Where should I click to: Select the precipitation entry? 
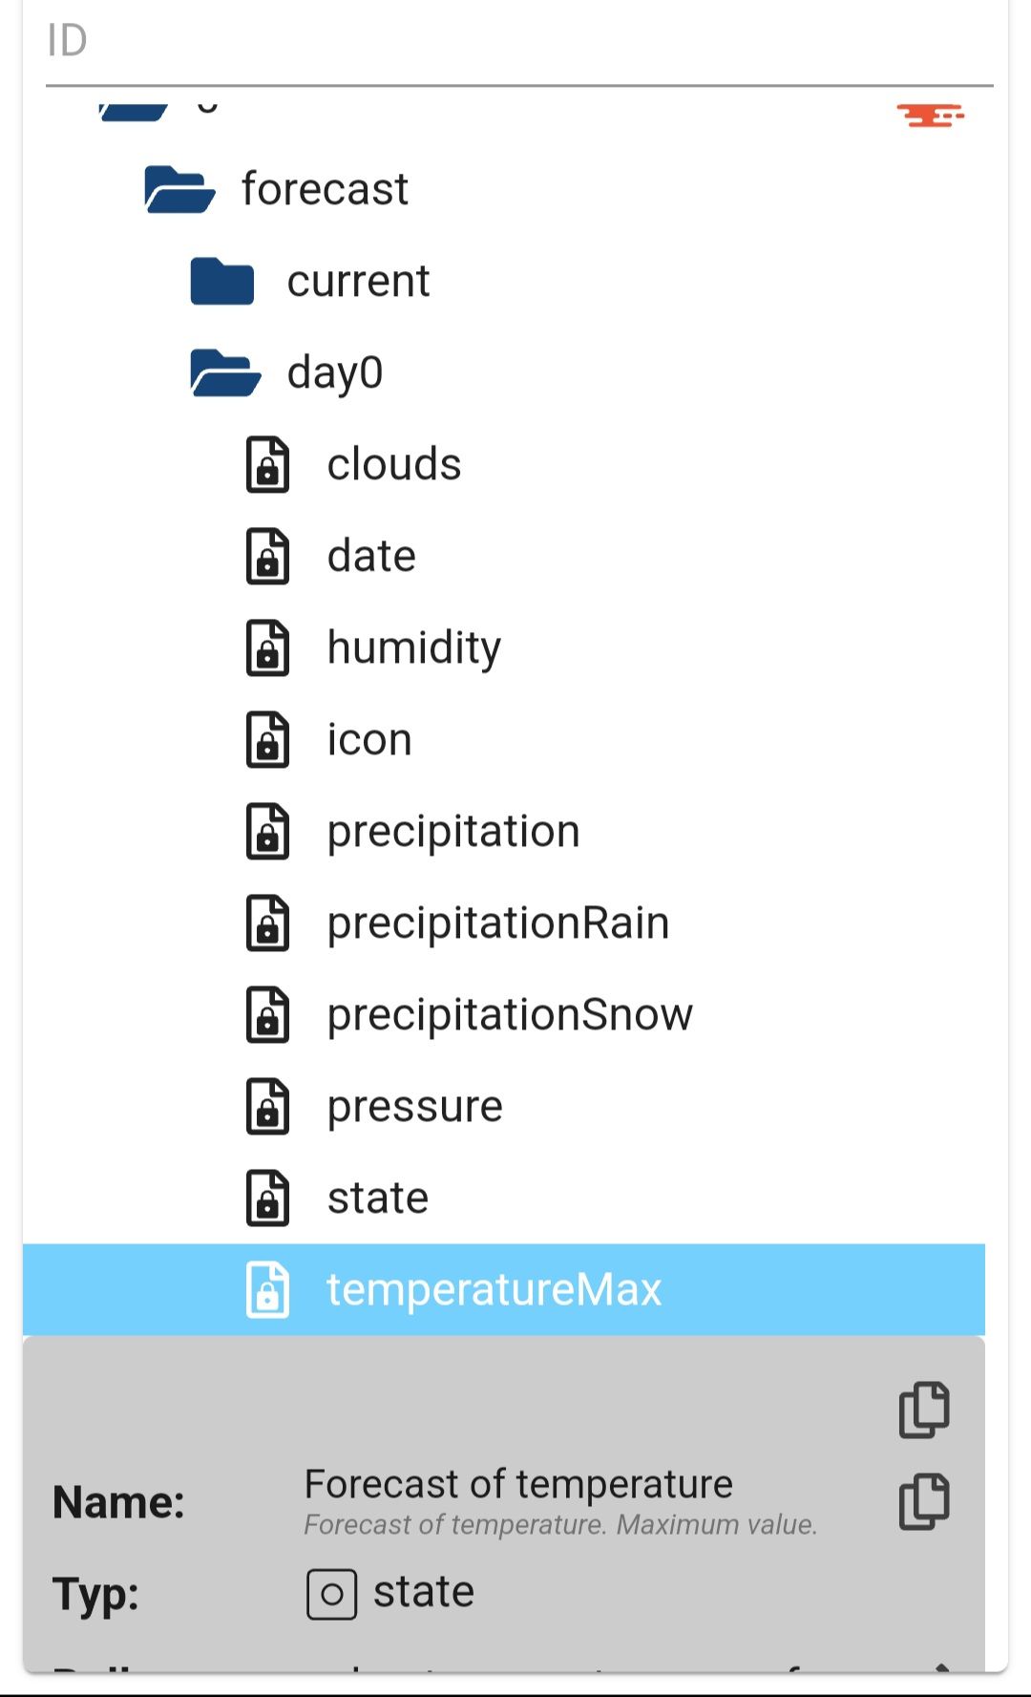coord(453,832)
